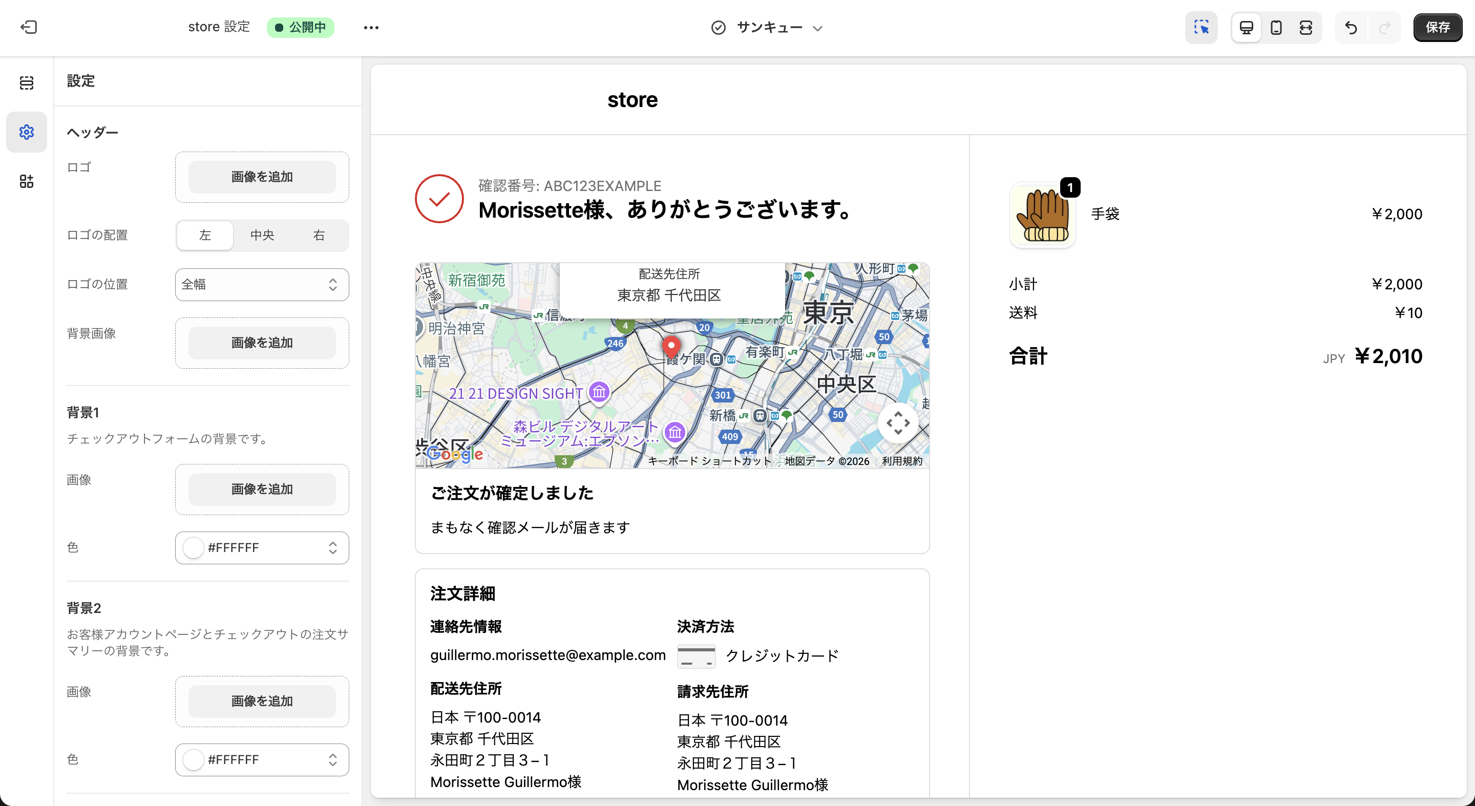Click the white color swatch in 背景1
Screen dimensions: 1475x806
tap(194, 547)
